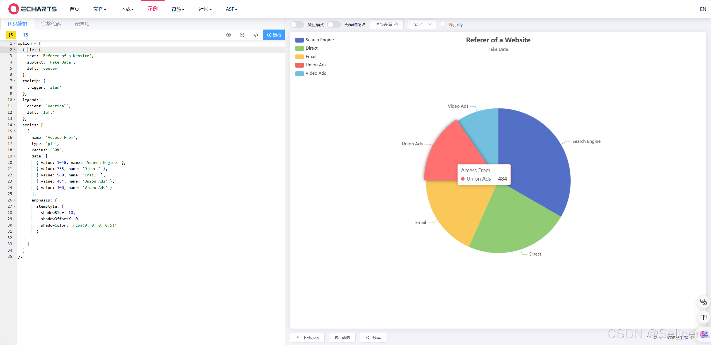Image resolution: width=711 pixels, height=345 pixels.
Task: Run the code with the 运行 button
Action: tap(274, 35)
